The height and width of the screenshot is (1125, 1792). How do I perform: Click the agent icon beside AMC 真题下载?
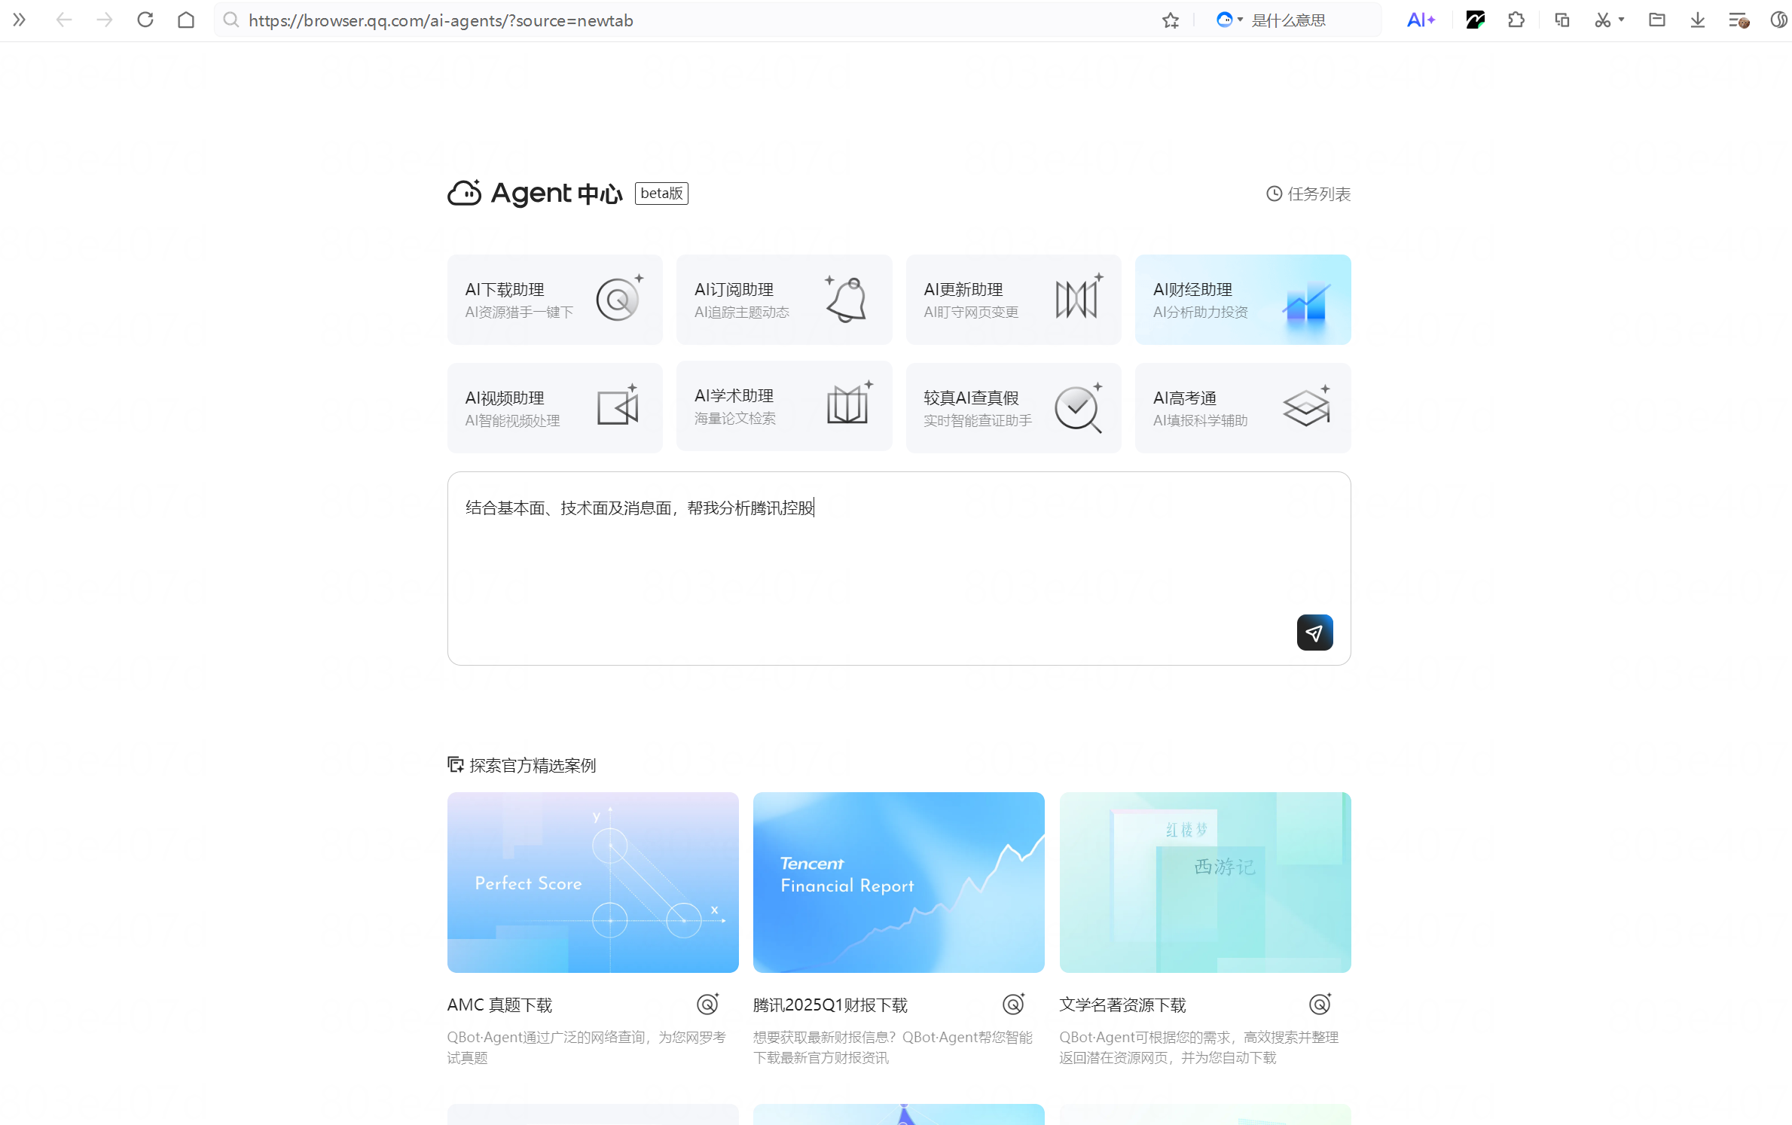pyautogui.click(x=707, y=1004)
